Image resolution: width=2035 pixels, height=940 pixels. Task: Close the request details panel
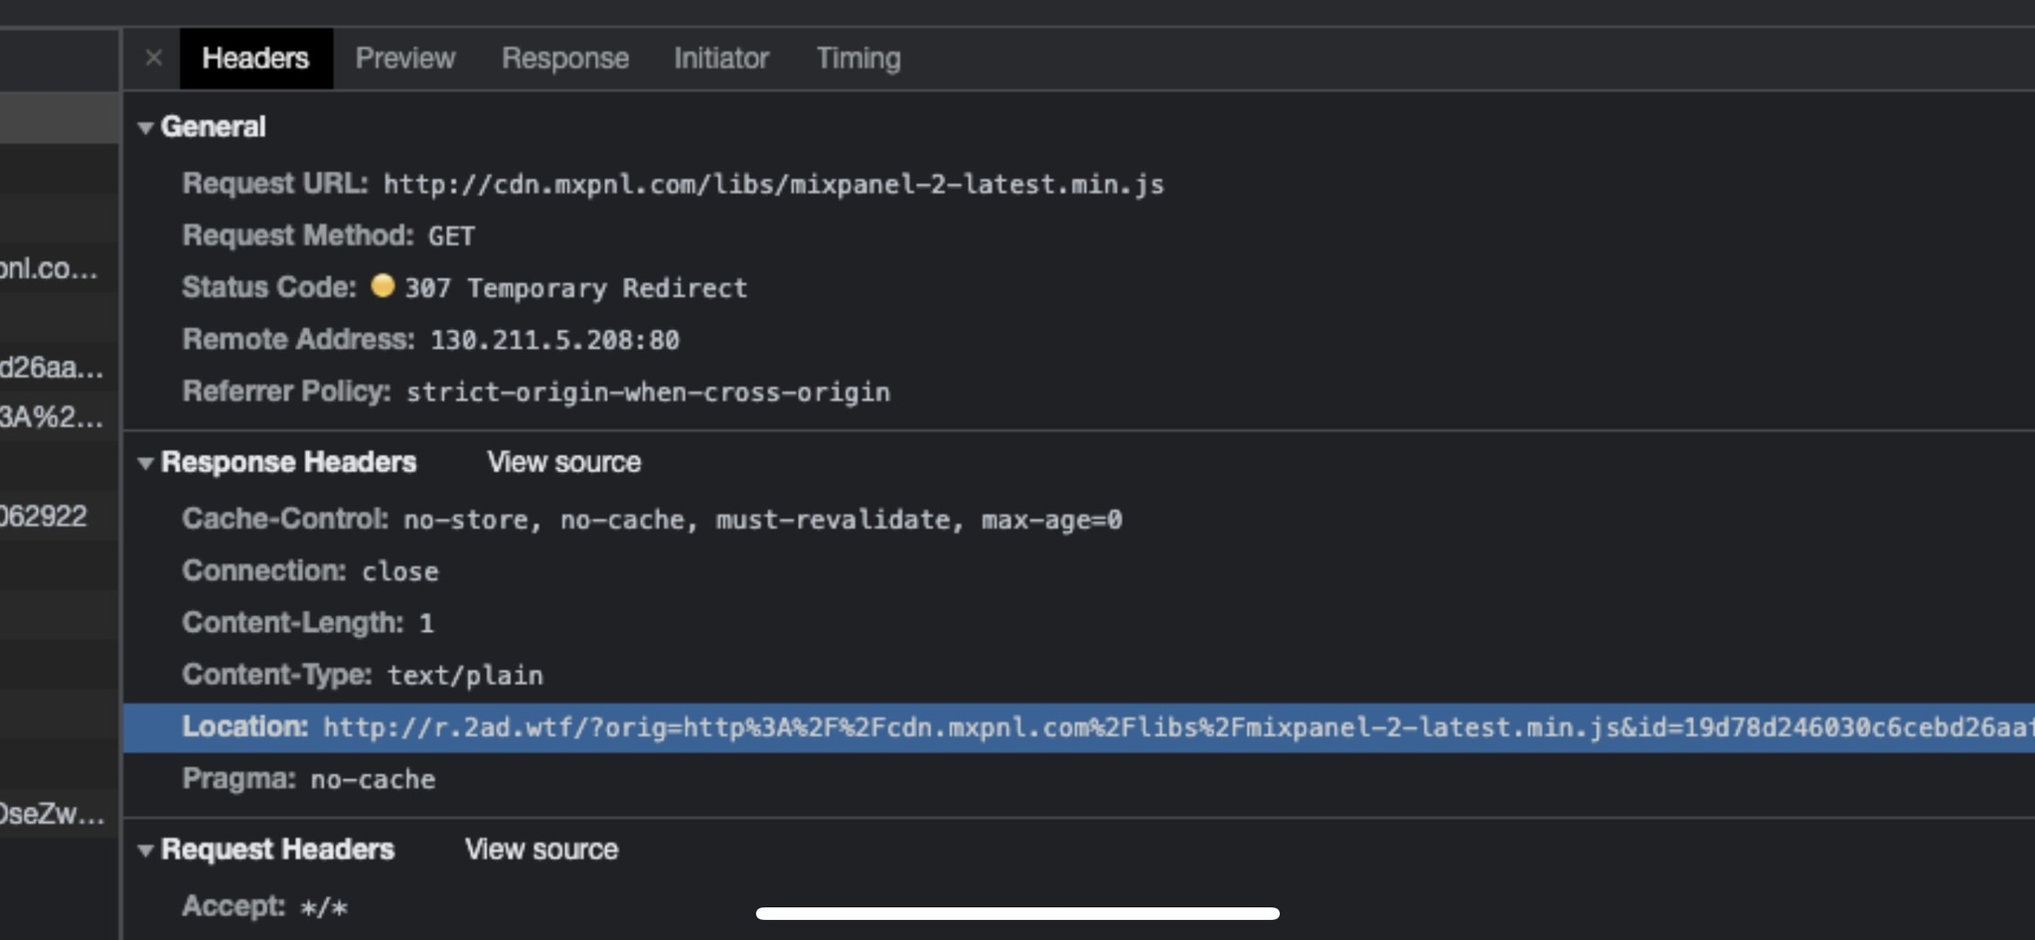153,58
